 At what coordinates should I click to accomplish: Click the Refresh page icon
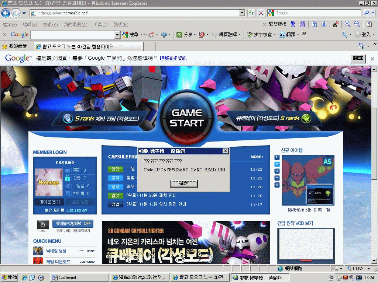(x=251, y=13)
